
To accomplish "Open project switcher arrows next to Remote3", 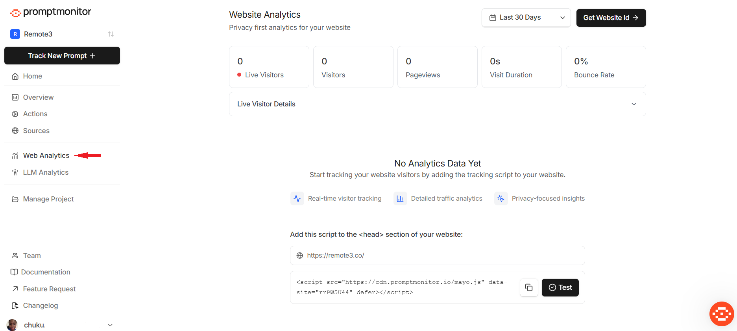I will [111, 34].
